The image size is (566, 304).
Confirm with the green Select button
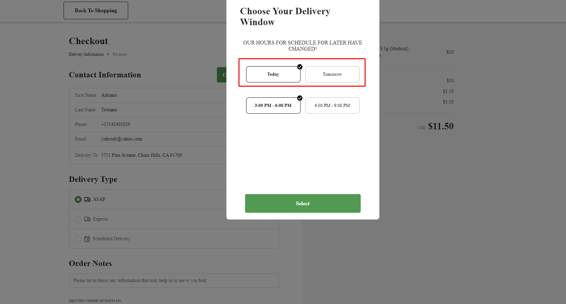click(303, 204)
